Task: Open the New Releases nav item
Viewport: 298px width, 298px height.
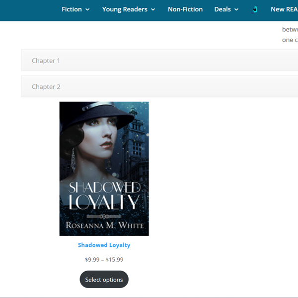Action: (x=284, y=9)
